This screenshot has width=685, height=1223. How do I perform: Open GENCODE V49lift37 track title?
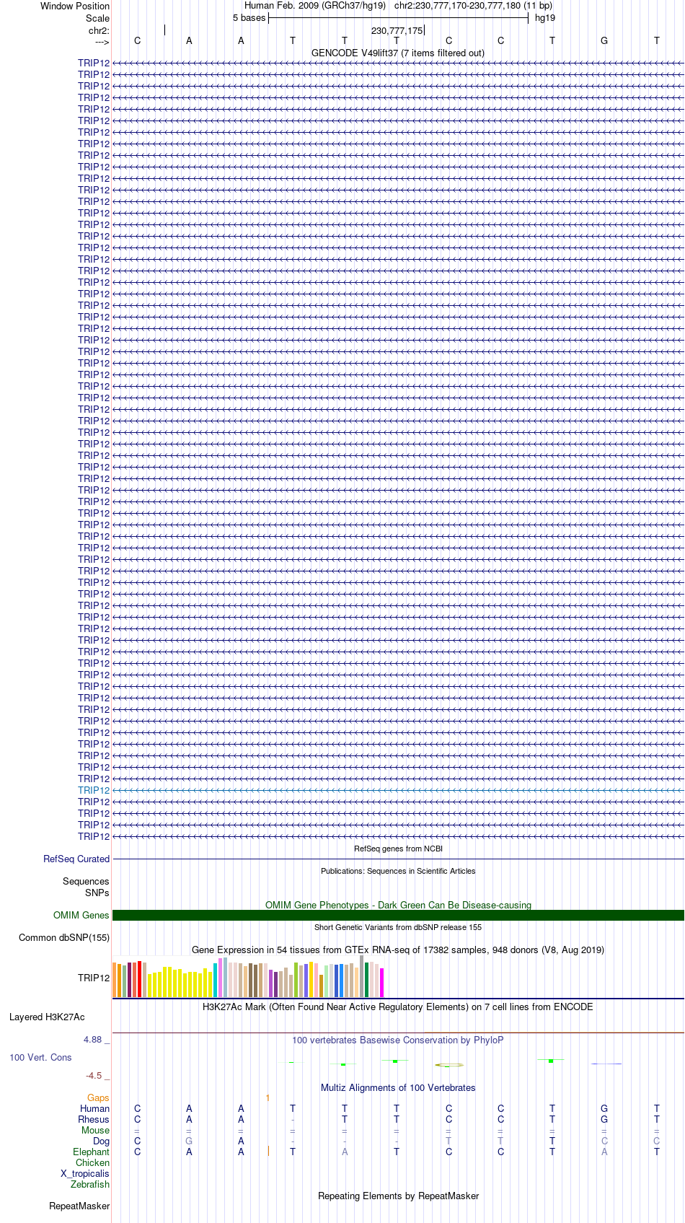398,53
